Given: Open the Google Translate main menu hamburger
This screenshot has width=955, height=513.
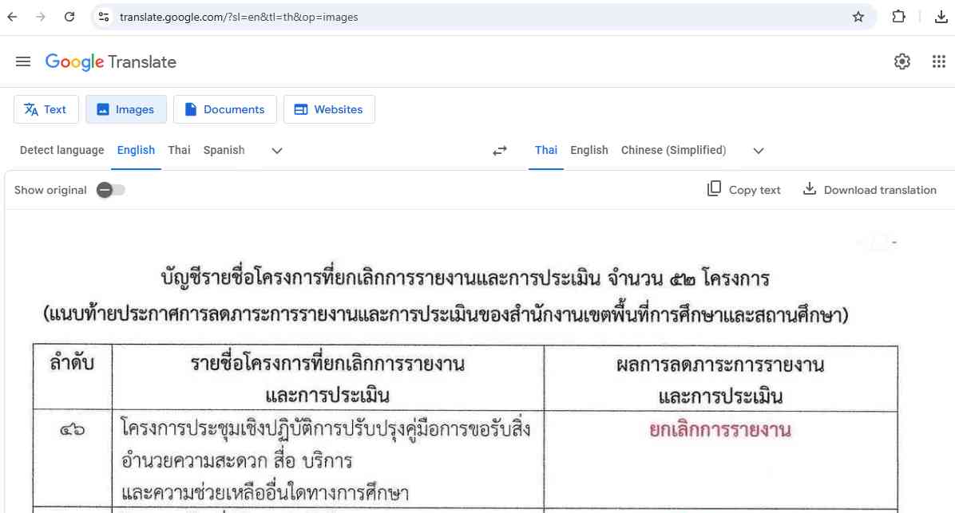Looking at the screenshot, I should (23, 62).
